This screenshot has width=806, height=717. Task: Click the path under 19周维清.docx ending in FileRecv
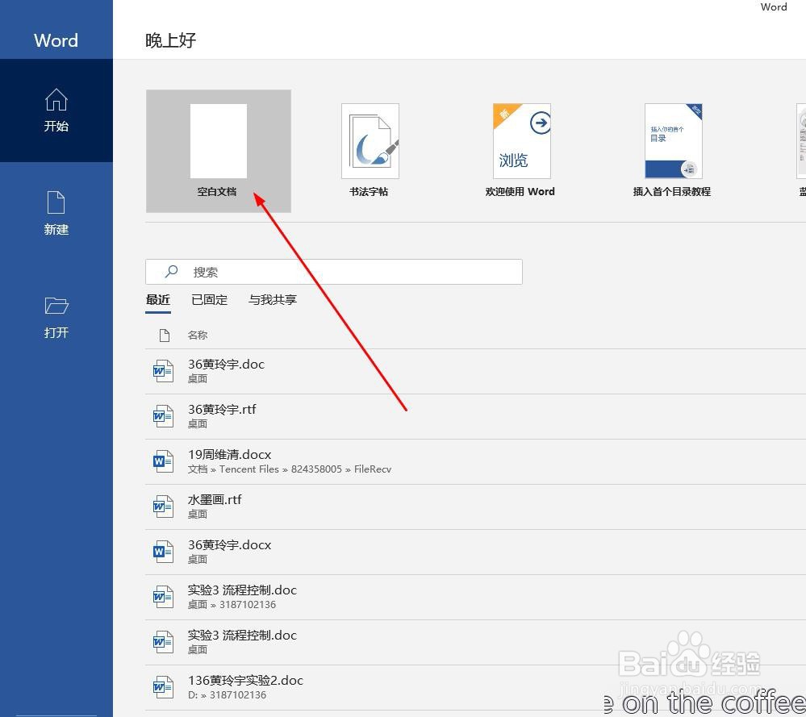coord(290,469)
